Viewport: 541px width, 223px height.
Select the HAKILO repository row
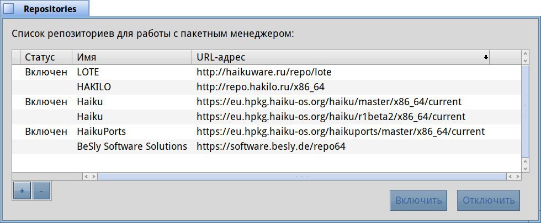pyautogui.click(x=266, y=87)
